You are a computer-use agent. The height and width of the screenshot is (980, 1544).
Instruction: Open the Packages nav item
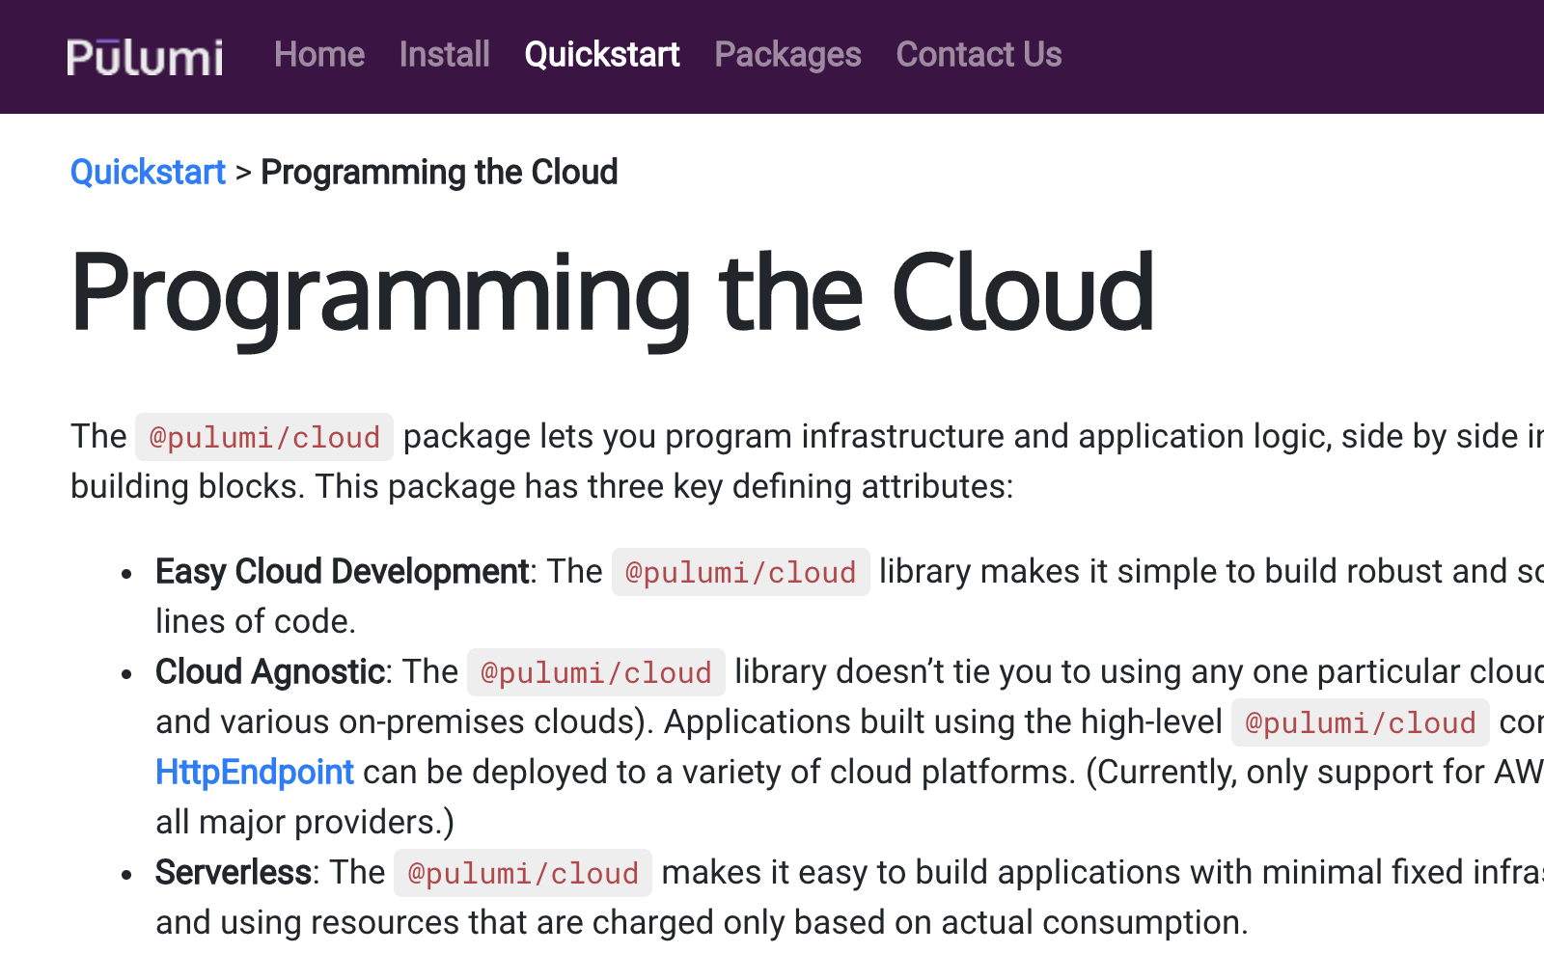point(787,55)
